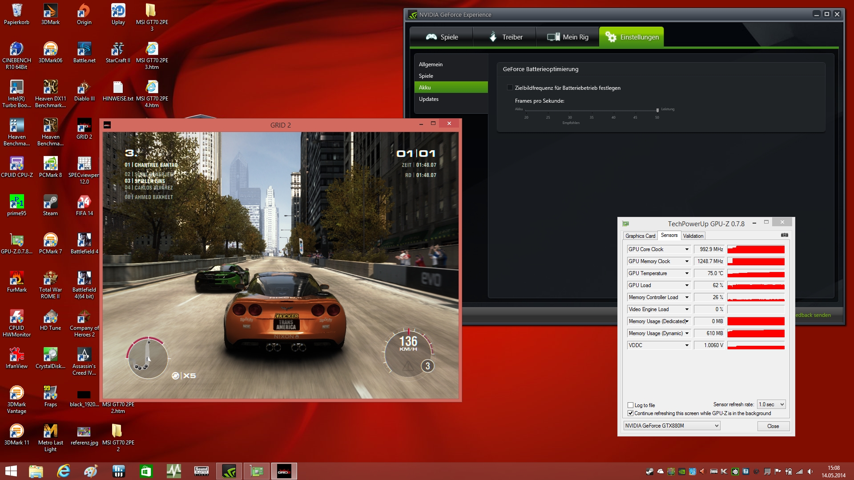Click the volume icon in the system tray
The image size is (854, 480).
tap(810, 472)
